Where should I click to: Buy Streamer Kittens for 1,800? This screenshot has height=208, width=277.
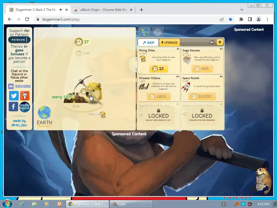159,96
